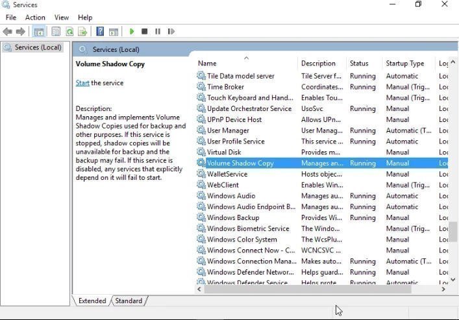Click gear icon next to Windows Audio
The image size is (459, 320).
pos(201,195)
